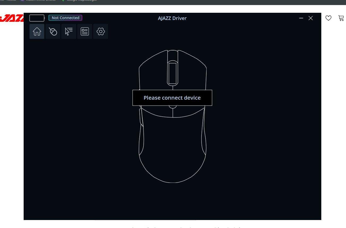
Task: Click the palm rest of mouse outline
Action: click(x=173, y=154)
